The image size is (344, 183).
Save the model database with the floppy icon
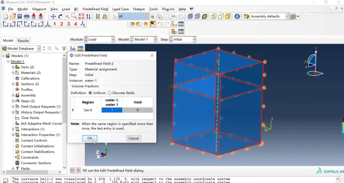coord(20,16)
